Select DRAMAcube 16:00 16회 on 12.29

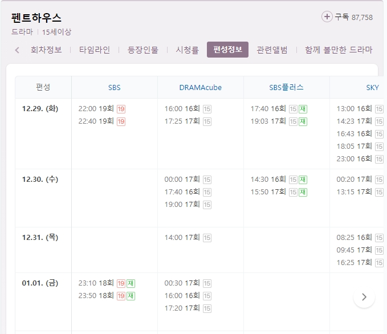[x=182, y=109]
